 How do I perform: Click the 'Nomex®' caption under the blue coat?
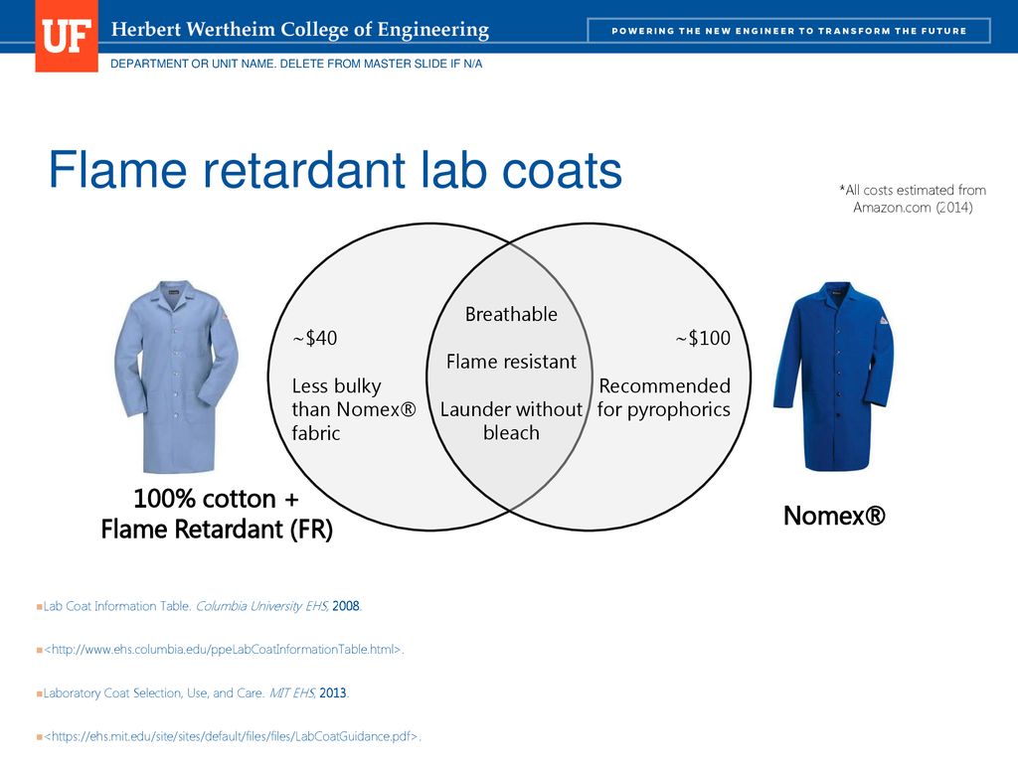point(834,516)
